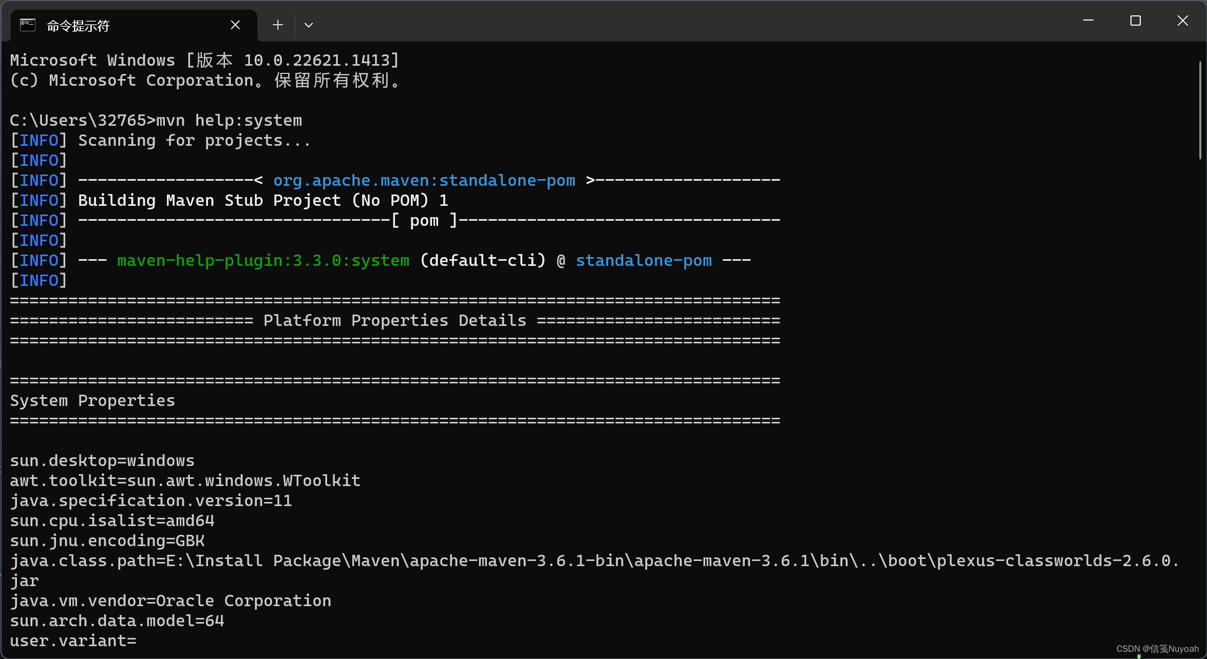Maximize the terminal window
The width and height of the screenshot is (1207, 659).
1136,21
